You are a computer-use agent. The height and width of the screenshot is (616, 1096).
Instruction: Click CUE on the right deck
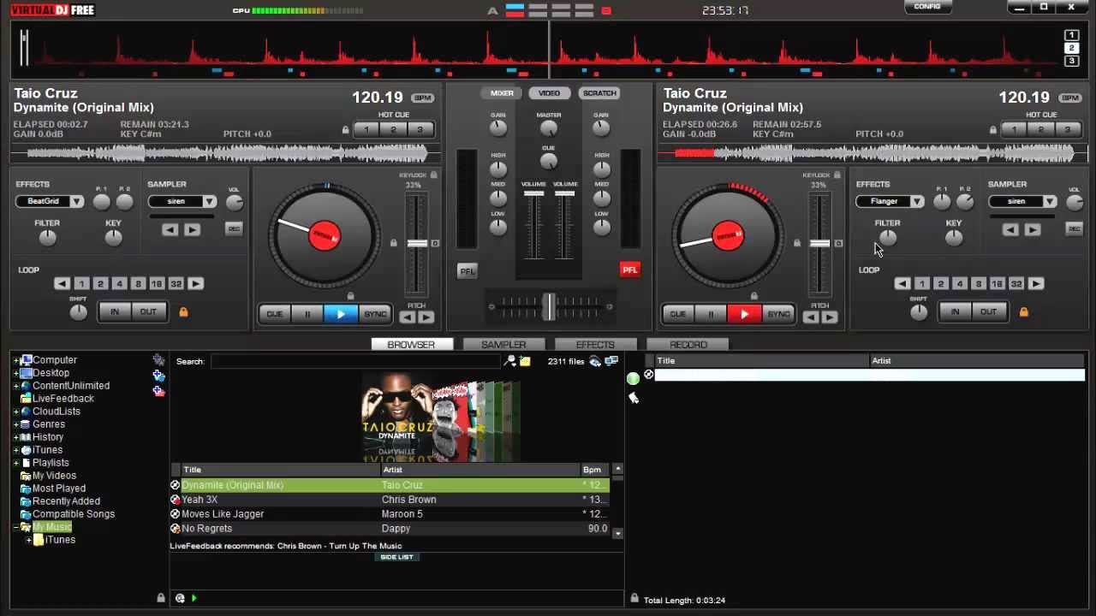(x=678, y=314)
